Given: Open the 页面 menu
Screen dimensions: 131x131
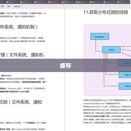Looking at the screenshot, I should [x=2, y=7].
